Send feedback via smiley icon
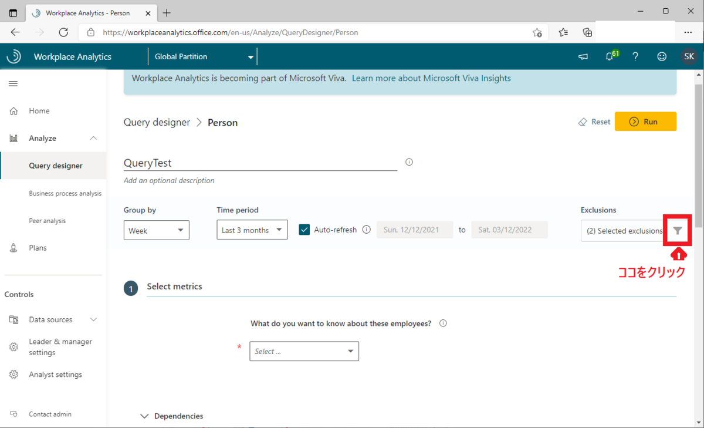This screenshot has width=704, height=428. [x=662, y=56]
